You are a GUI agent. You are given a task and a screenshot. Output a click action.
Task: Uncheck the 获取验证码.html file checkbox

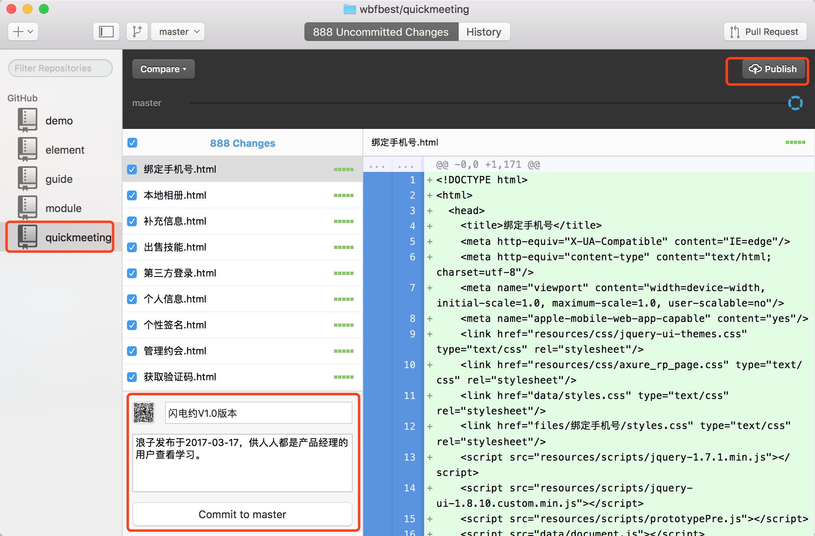[132, 377]
